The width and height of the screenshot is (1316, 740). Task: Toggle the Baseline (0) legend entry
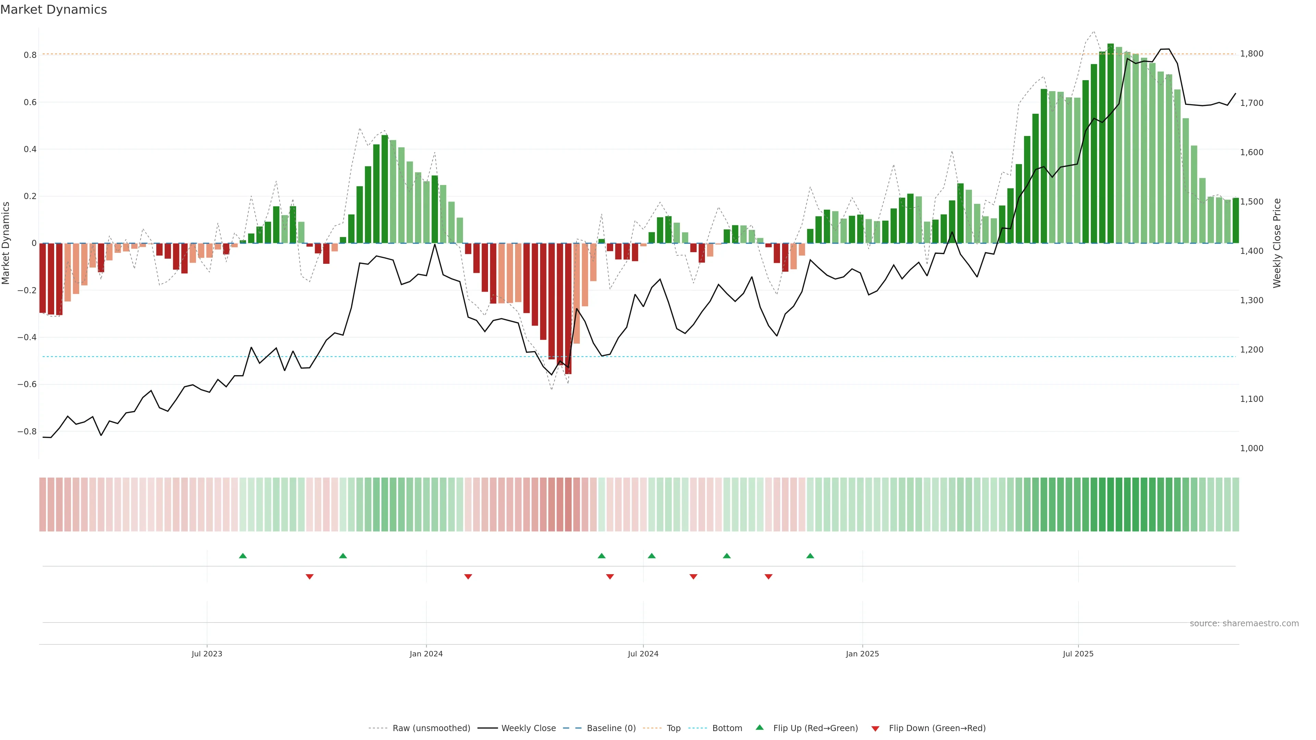point(611,728)
